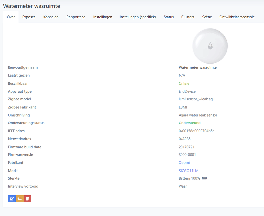Click the network address 0xA285
Image resolution: width=264 pixels, height=216 pixels.
coord(185,139)
